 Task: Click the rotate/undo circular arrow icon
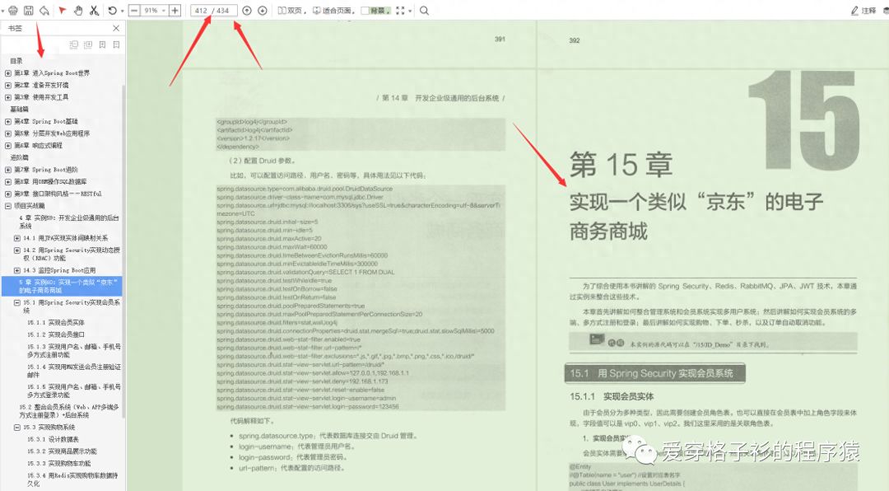[112, 10]
